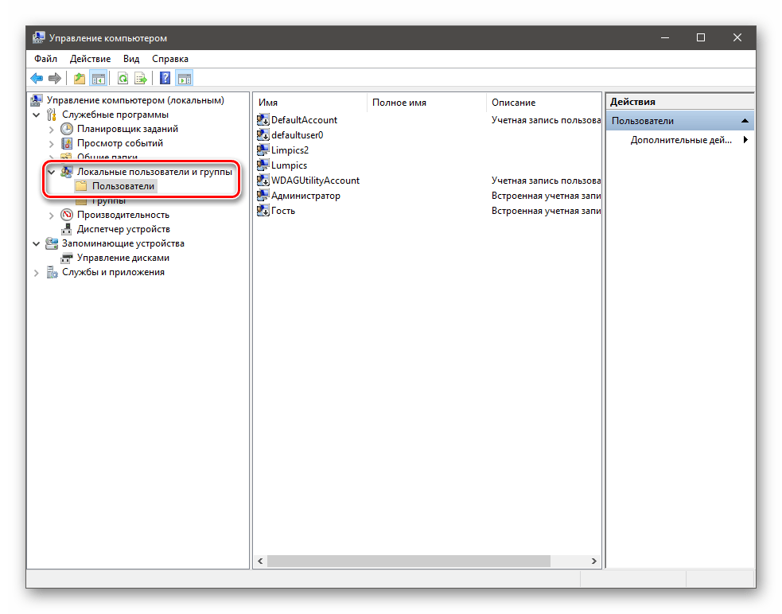The width and height of the screenshot is (782, 614).
Task: Select the DefaultAccount name text
Action: click(304, 120)
